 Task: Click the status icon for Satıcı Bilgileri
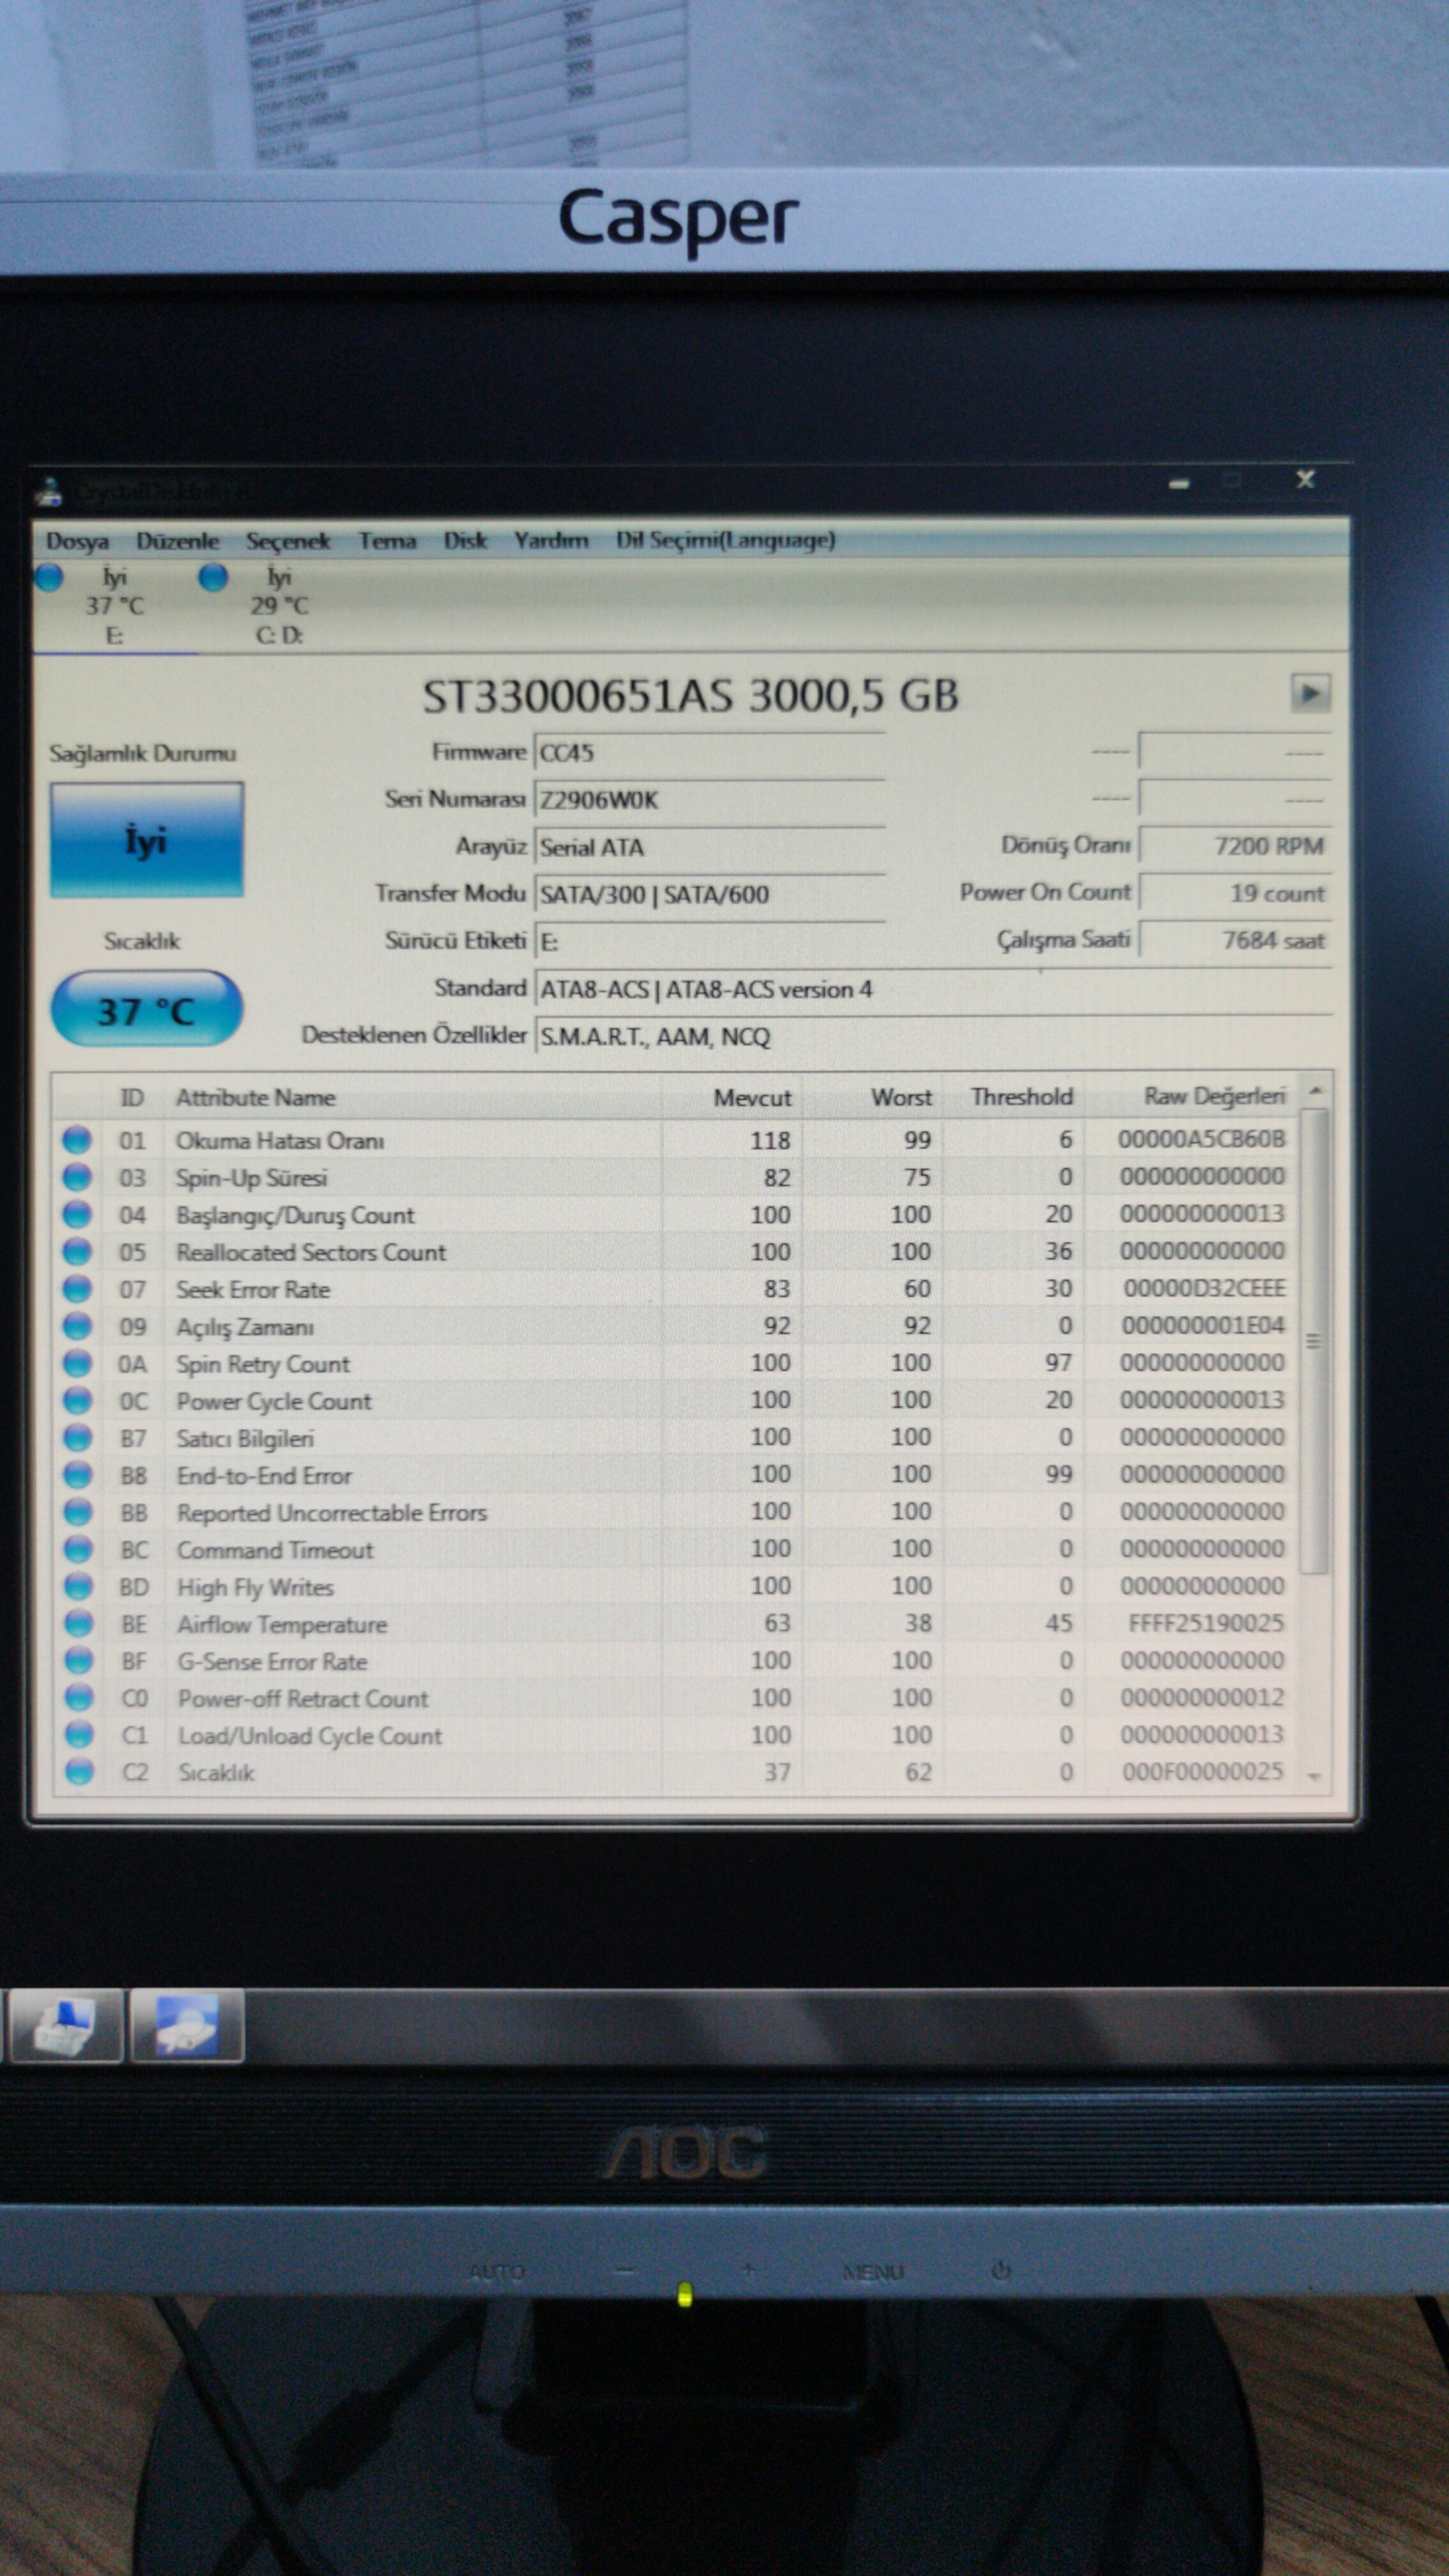(x=78, y=1438)
